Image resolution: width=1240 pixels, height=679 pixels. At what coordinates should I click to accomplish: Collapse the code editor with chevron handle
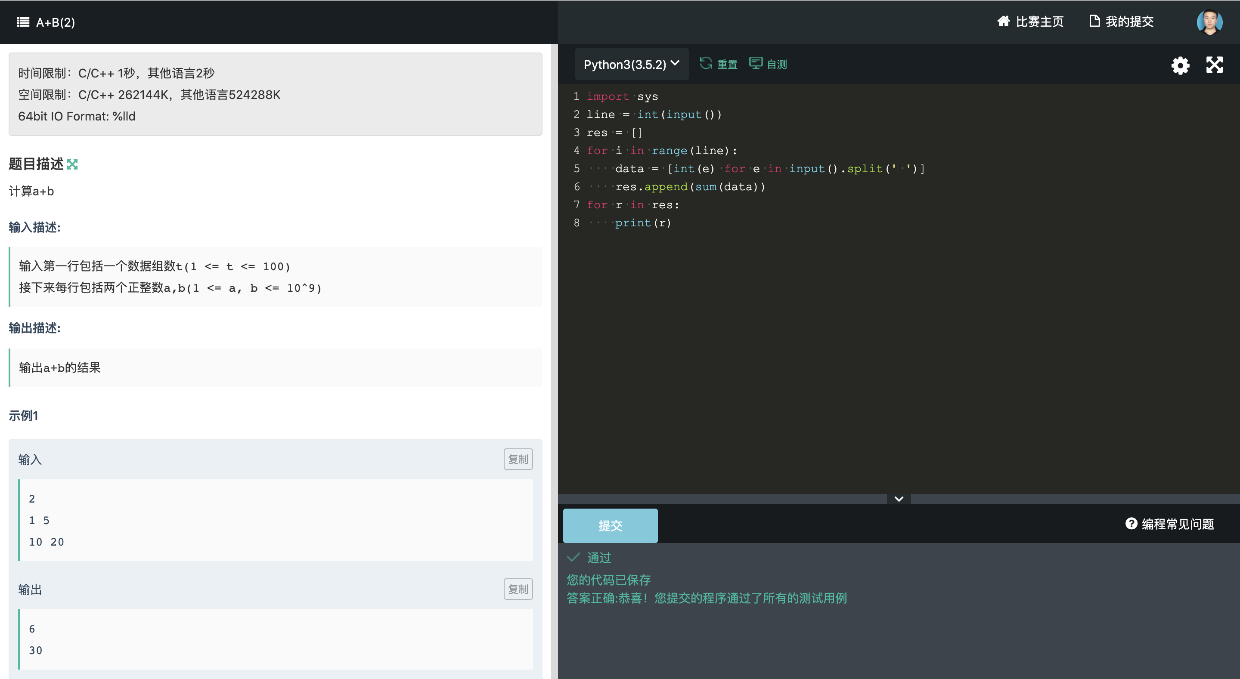click(898, 499)
